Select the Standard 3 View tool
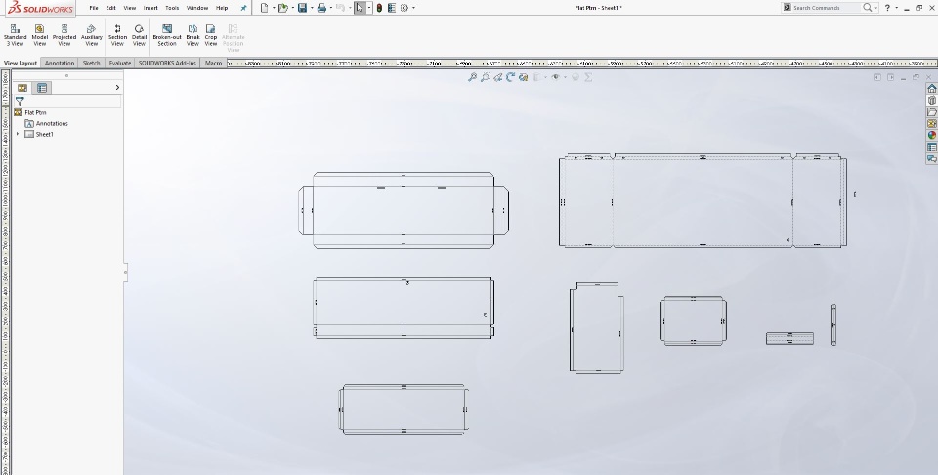Viewport: 938px width, 475px height. 15,35
